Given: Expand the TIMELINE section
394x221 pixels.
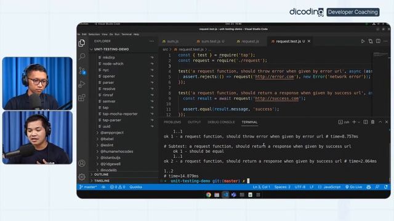Looking at the screenshot, I should (x=102, y=180).
